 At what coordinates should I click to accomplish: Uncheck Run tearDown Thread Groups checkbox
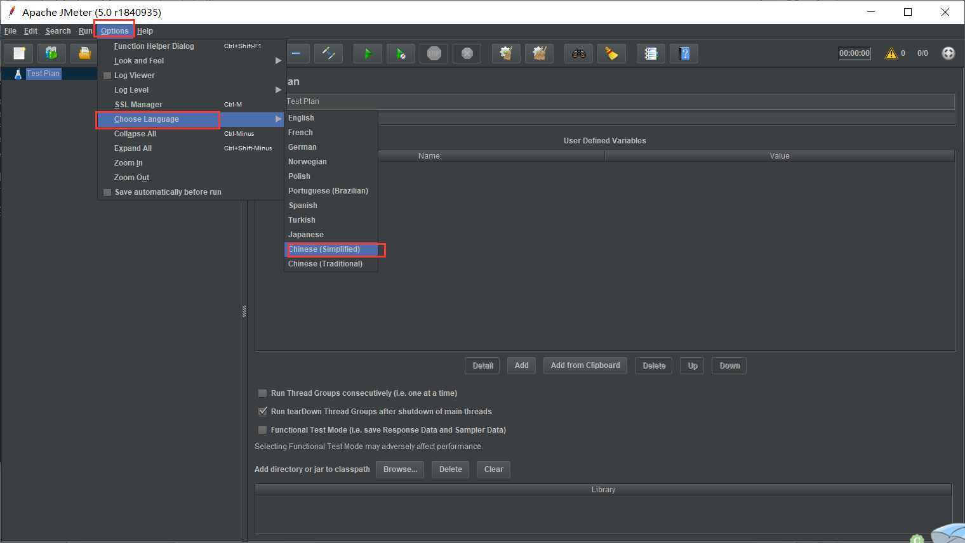(x=262, y=412)
